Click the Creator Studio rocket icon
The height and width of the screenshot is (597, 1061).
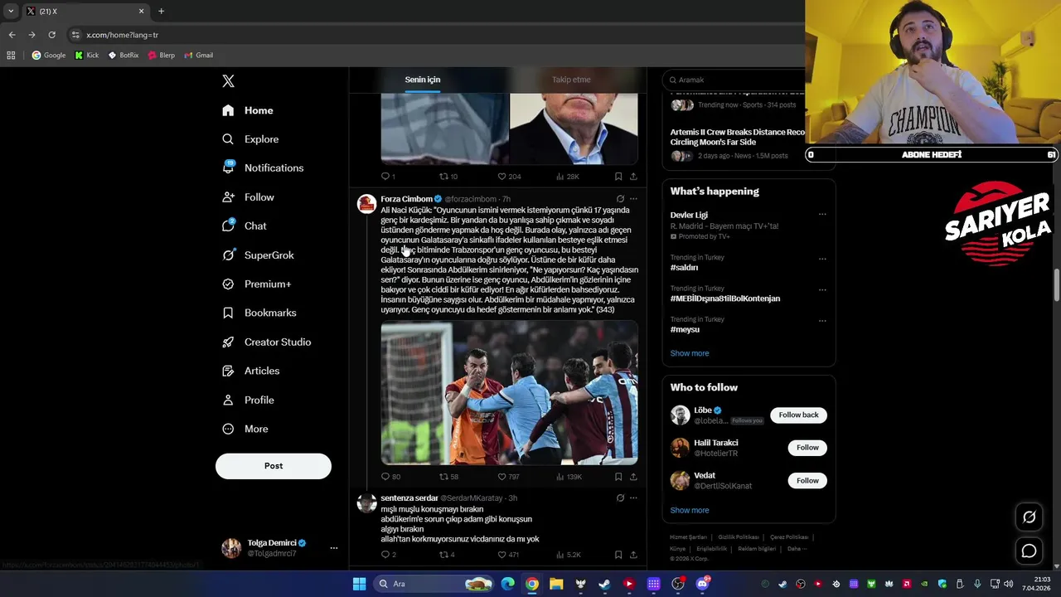coord(228,342)
